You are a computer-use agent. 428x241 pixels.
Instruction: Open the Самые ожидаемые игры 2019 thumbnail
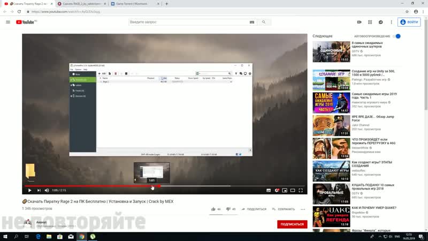click(331, 103)
